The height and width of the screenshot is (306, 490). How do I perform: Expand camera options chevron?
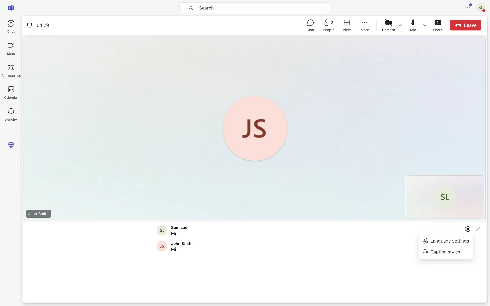(x=400, y=25)
